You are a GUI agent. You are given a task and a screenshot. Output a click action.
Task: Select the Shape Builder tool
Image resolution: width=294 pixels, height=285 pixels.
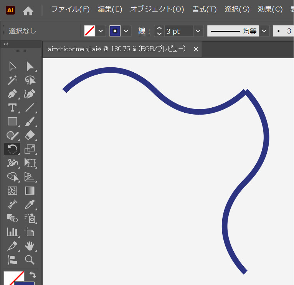click(13, 177)
